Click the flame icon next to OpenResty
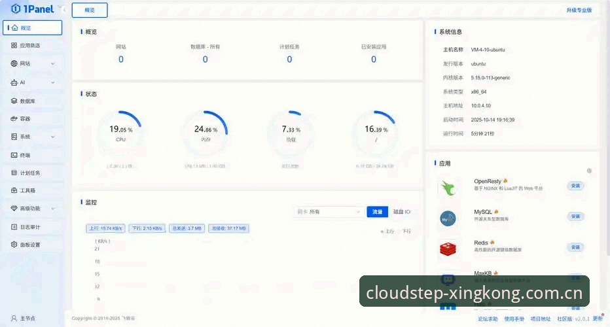 (x=505, y=181)
